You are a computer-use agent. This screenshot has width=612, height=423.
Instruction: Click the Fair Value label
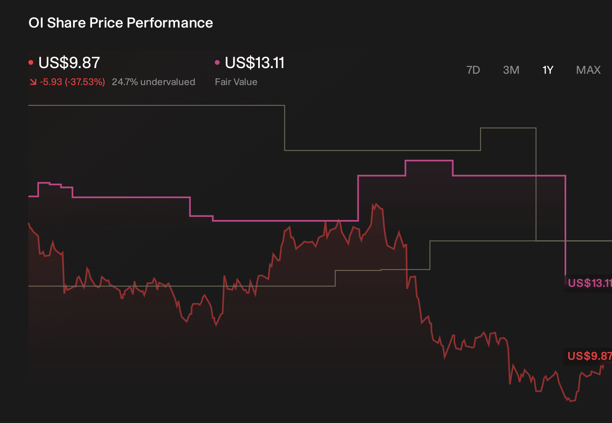236,82
